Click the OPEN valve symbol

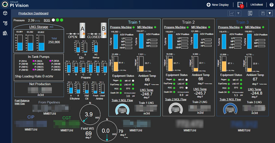pyautogui.click(x=73, y=34)
